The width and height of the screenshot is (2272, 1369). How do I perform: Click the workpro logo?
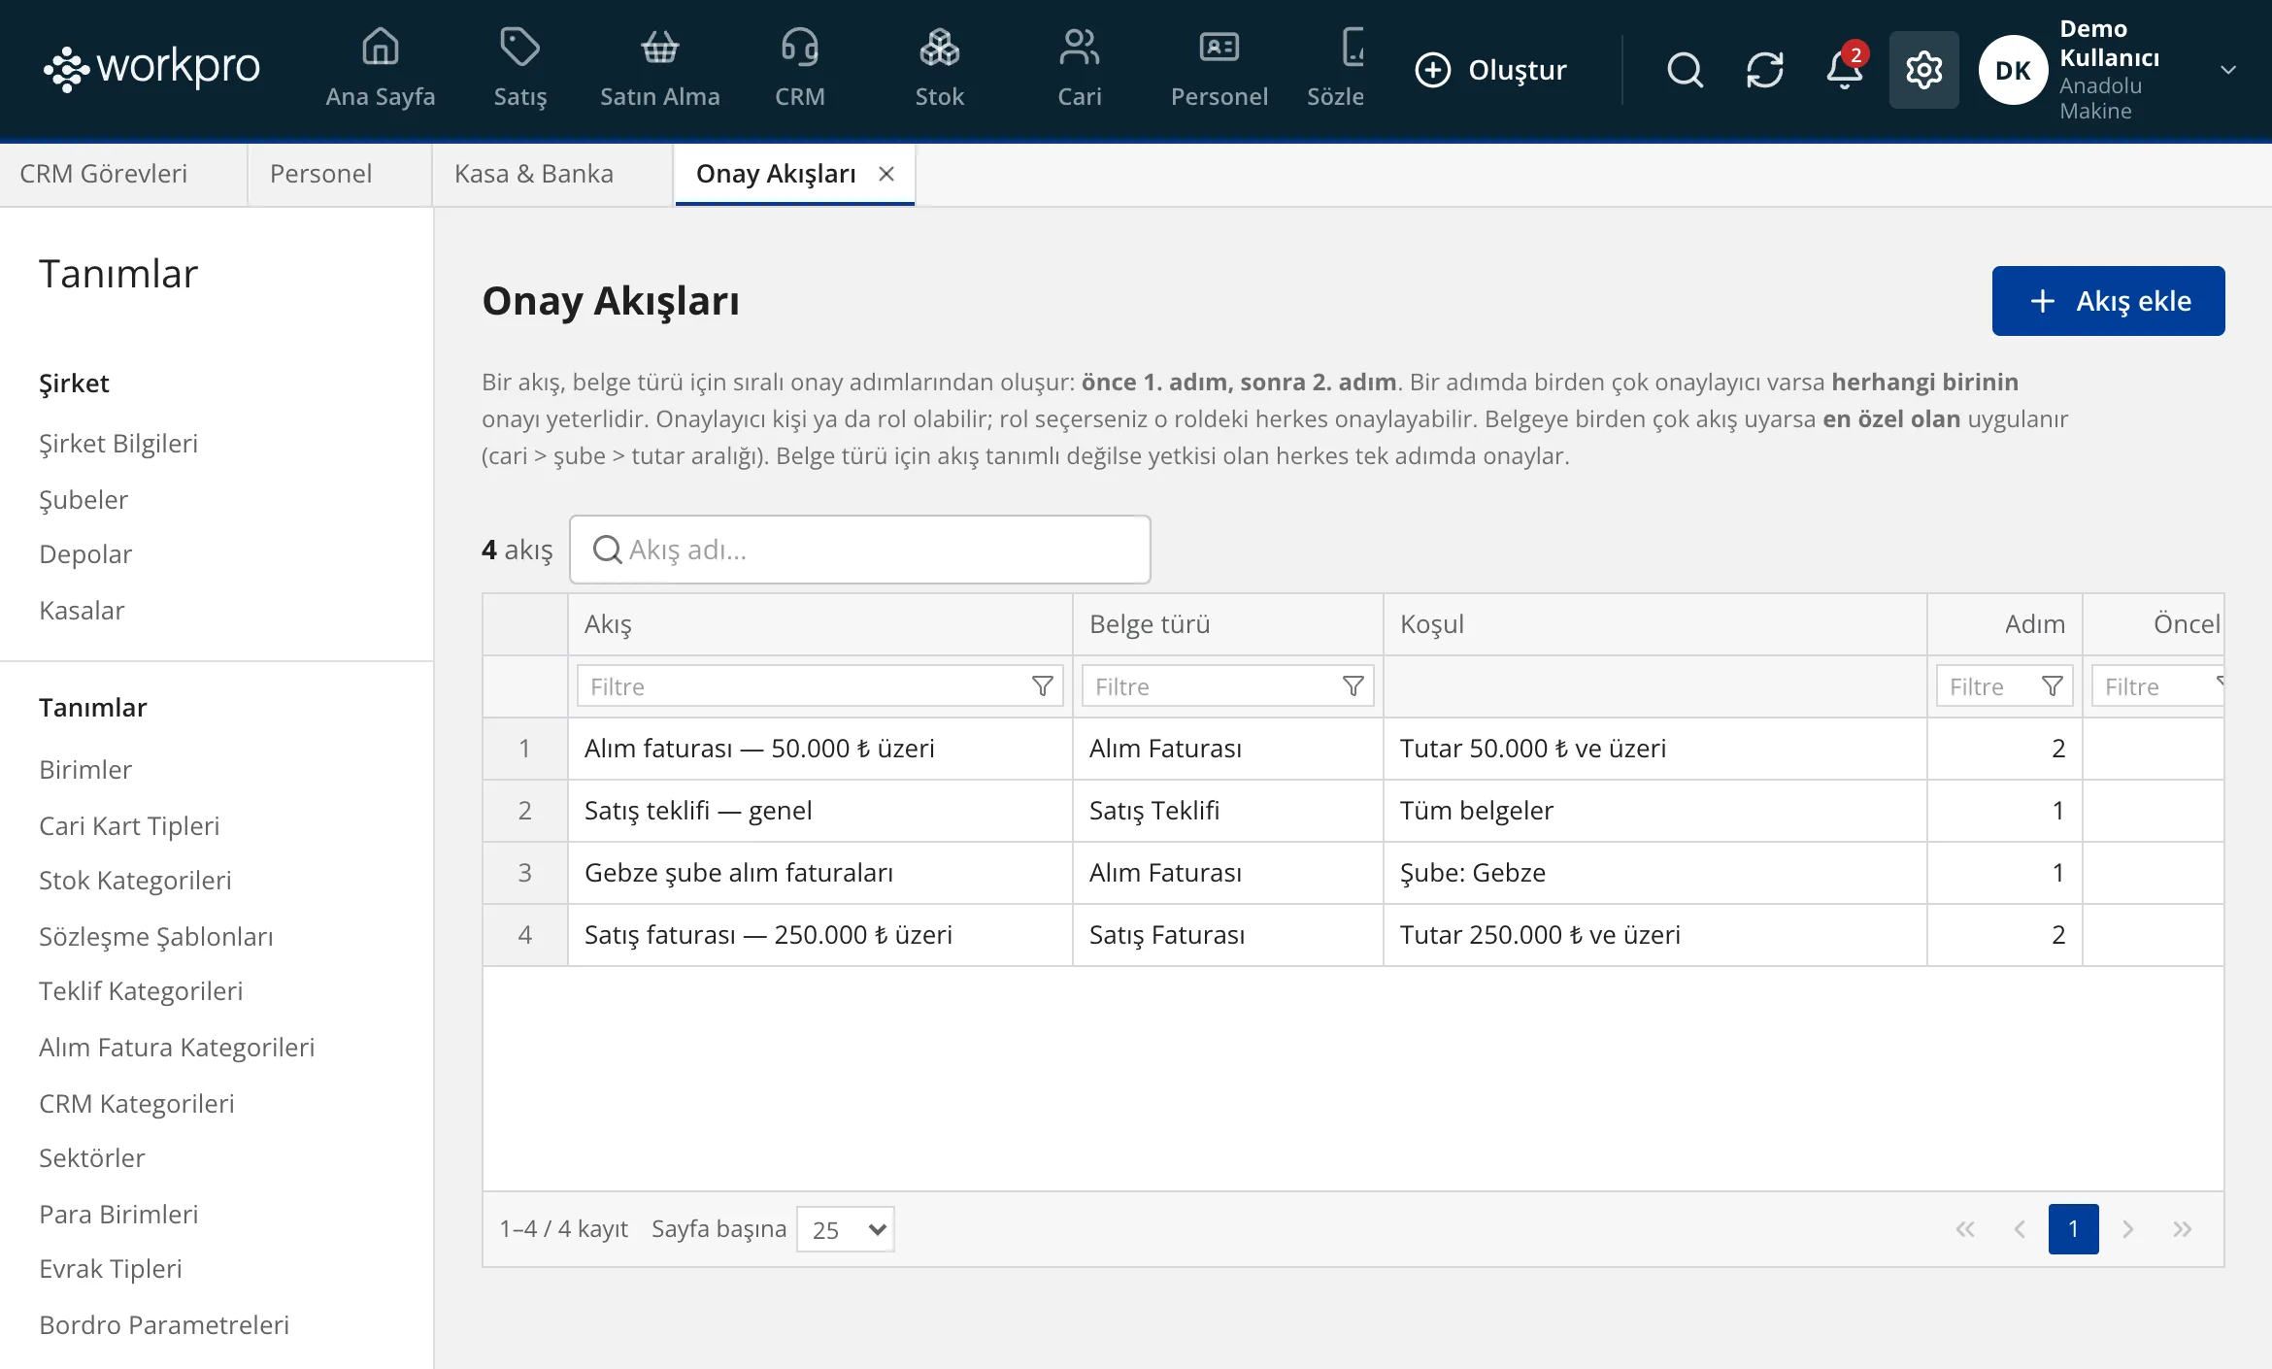click(x=151, y=68)
